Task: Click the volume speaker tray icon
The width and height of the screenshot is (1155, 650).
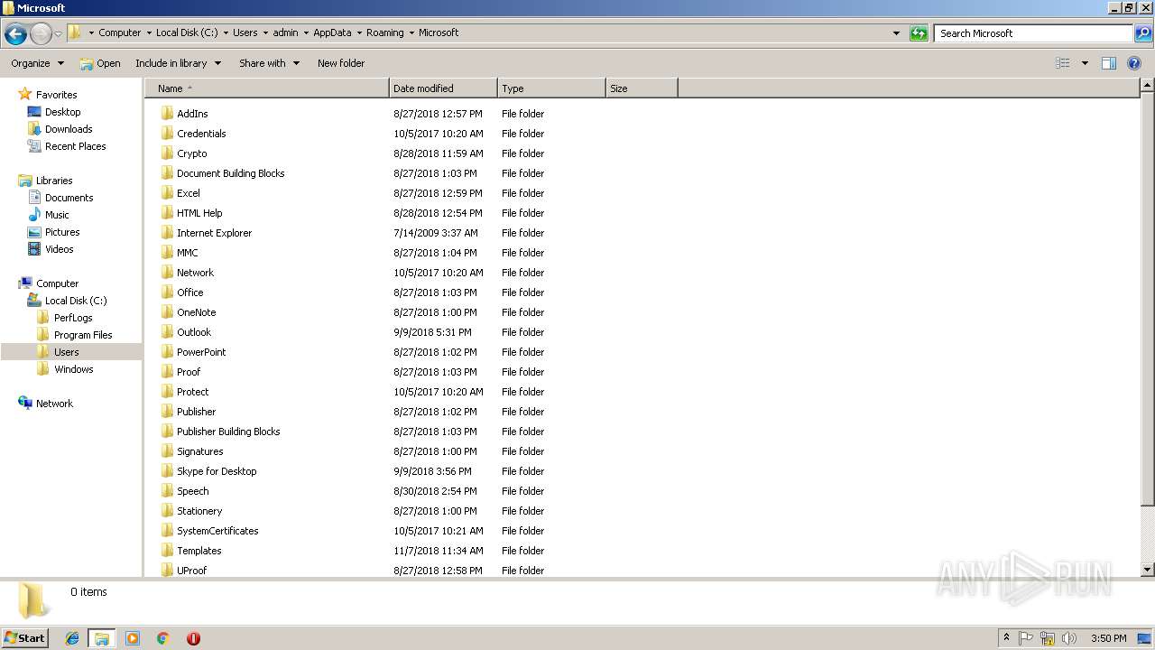Action: tap(1069, 638)
